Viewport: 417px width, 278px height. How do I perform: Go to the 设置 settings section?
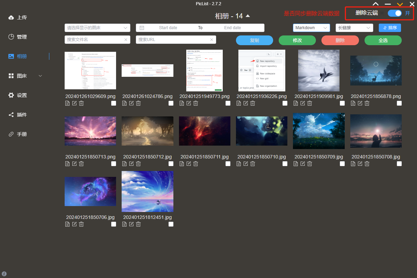point(22,95)
